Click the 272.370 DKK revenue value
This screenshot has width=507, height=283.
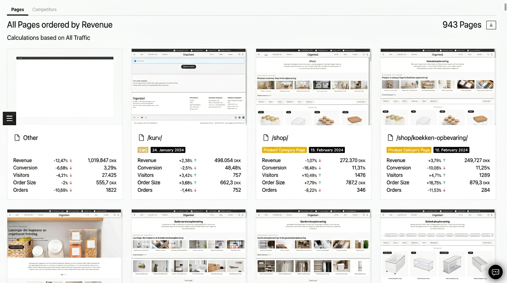point(353,160)
